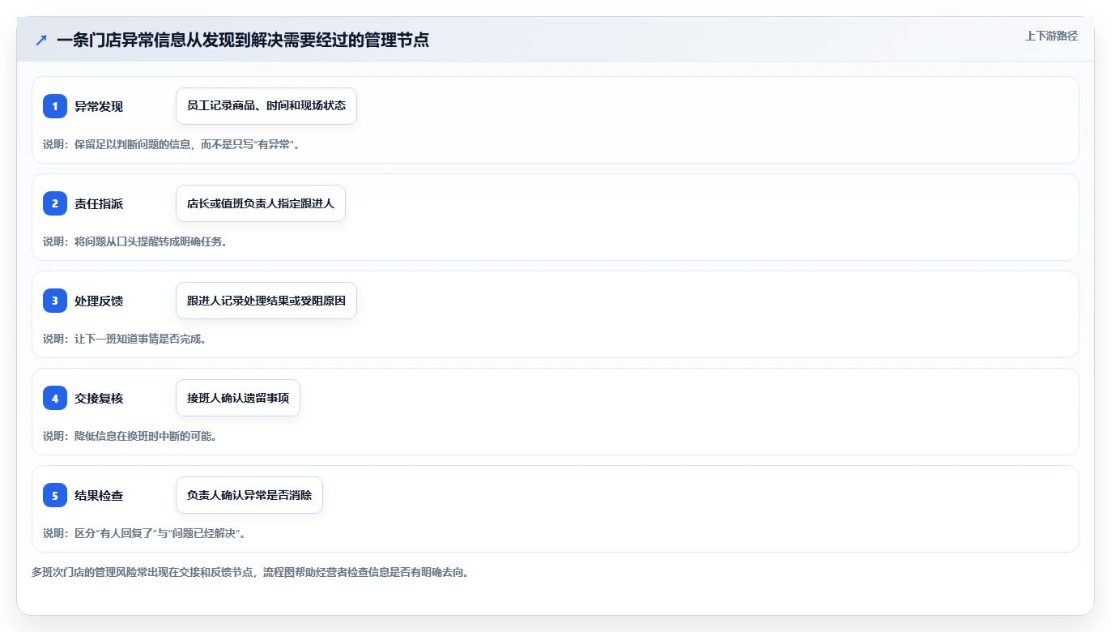1111x632 pixels.
Task: Click the 异常发现 step heading
Action: (99, 106)
